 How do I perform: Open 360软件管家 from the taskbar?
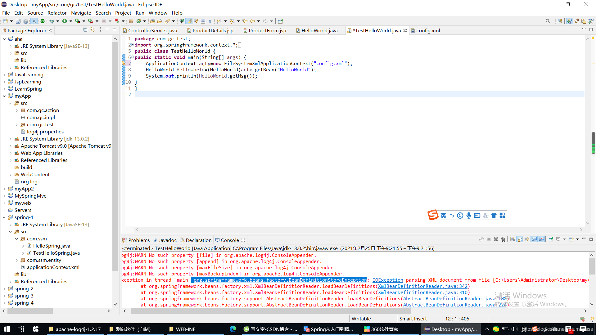click(x=382, y=329)
